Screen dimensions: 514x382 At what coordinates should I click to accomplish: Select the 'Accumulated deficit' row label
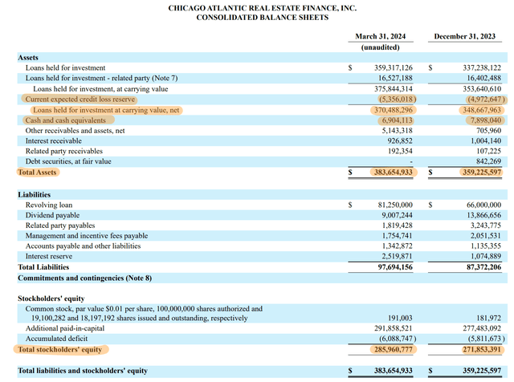tap(56, 339)
